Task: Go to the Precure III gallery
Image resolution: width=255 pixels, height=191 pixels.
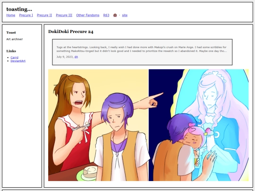Action: pos(64,15)
